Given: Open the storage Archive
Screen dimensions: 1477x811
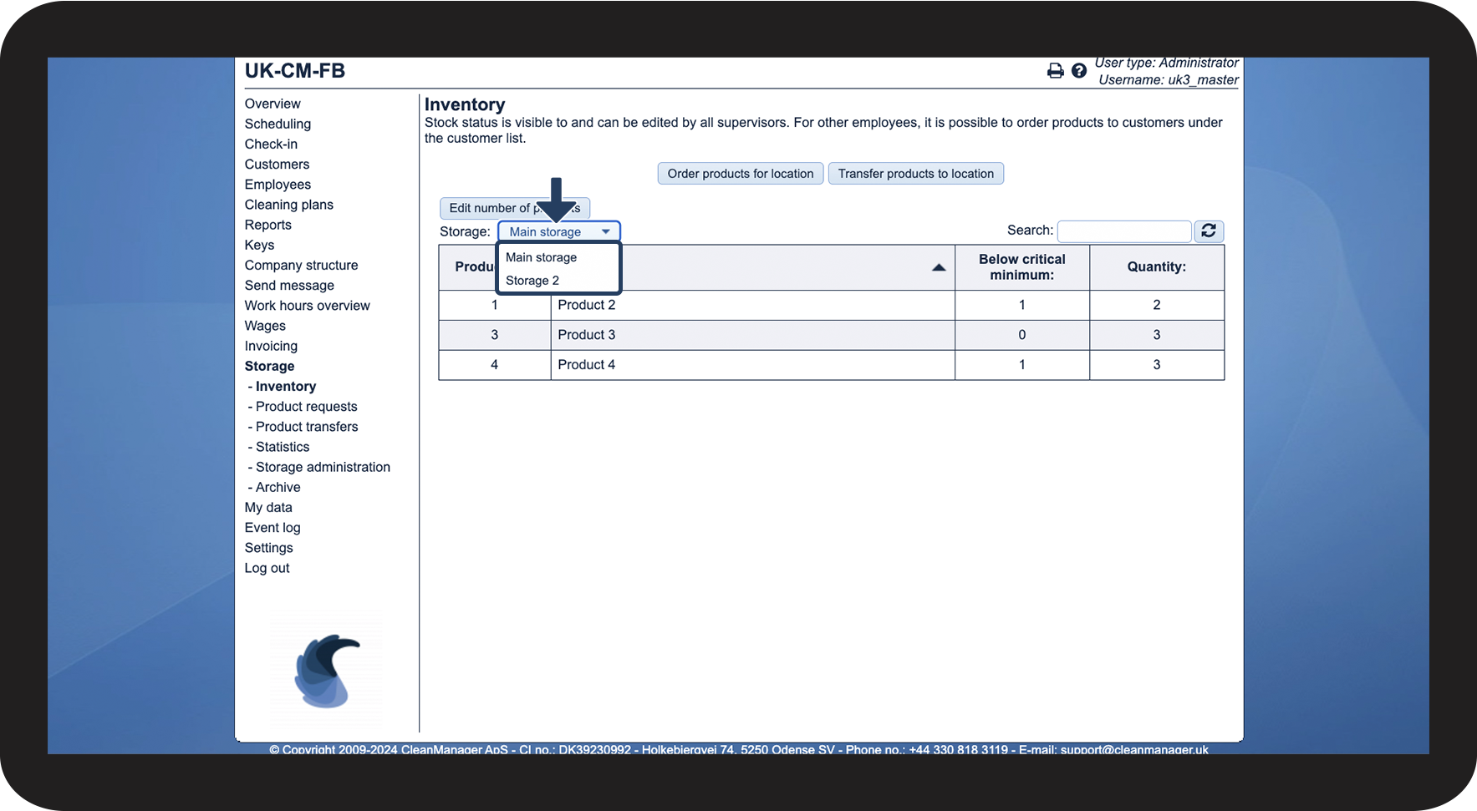Looking at the screenshot, I should 278,487.
